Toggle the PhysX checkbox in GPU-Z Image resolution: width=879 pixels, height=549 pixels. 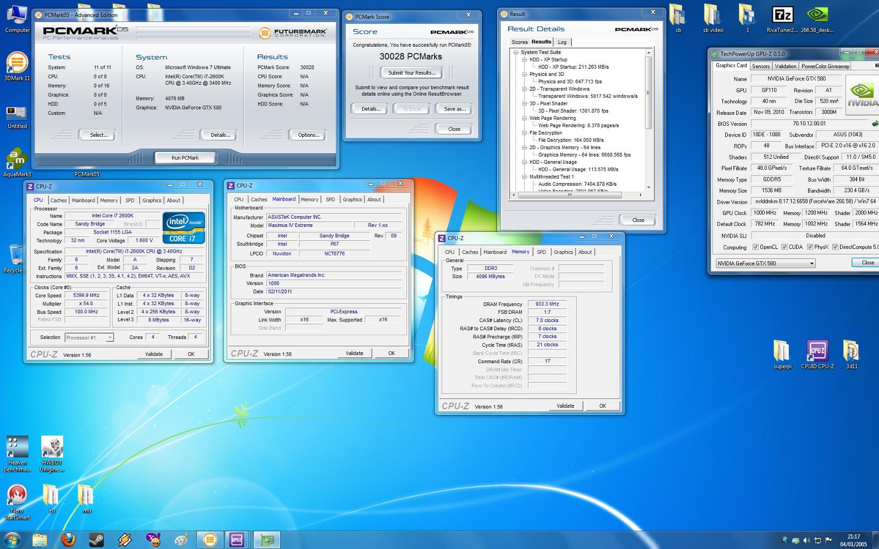[810, 247]
